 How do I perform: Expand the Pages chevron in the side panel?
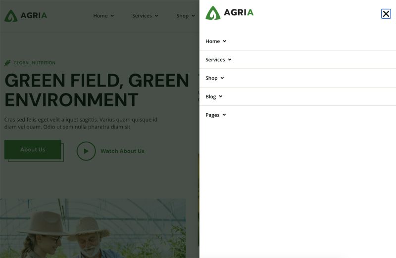coord(224,115)
